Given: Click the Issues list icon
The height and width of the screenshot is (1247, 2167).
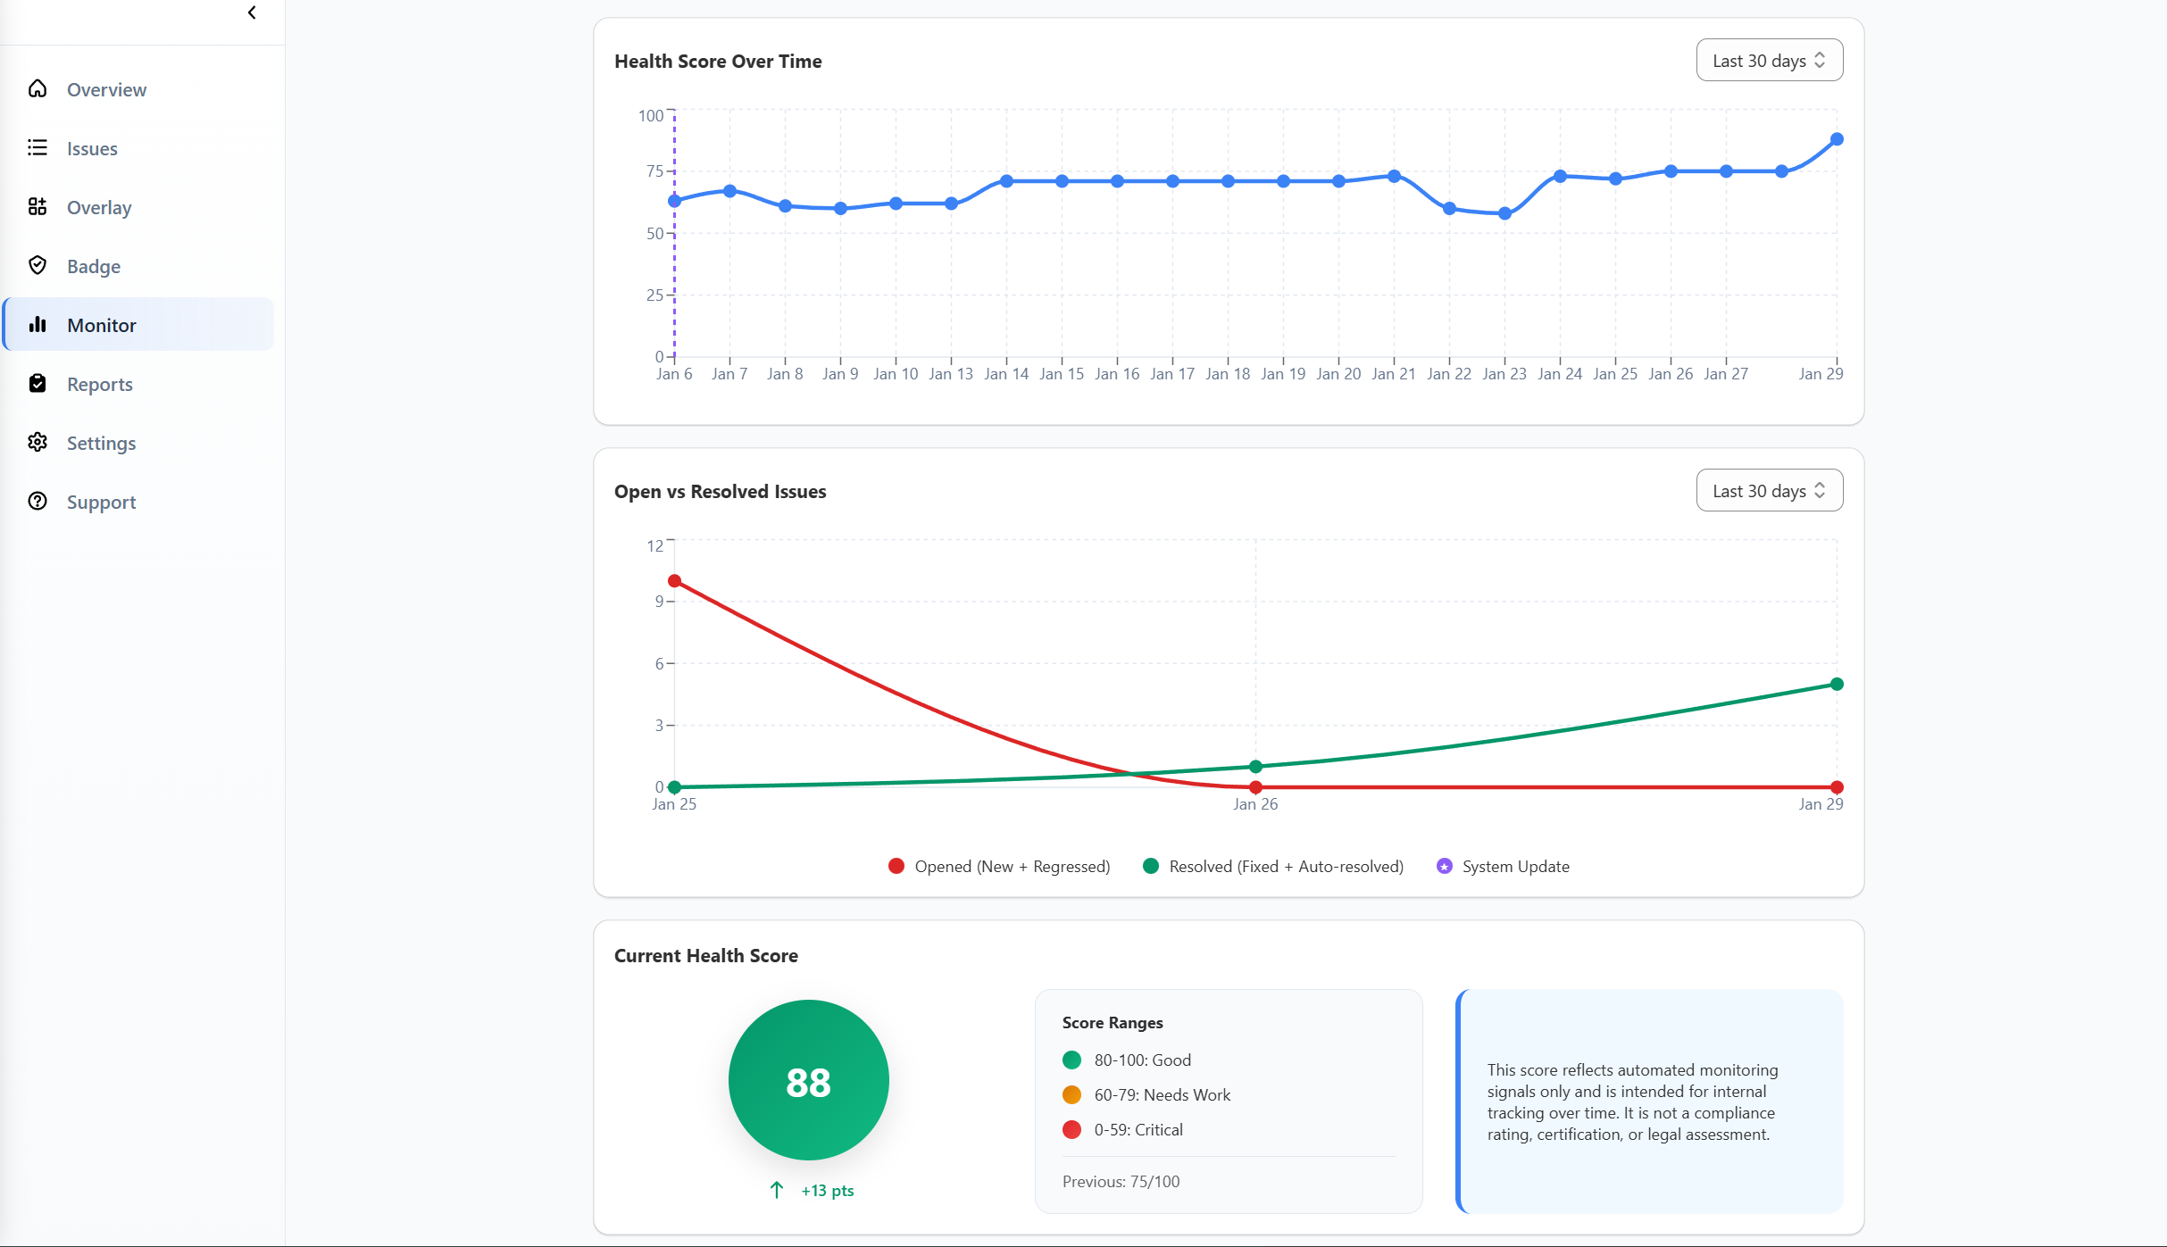Looking at the screenshot, I should point(38,147).
